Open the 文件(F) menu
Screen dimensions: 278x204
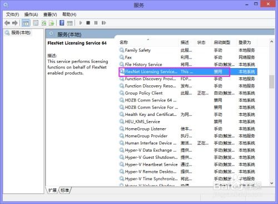[x=12, y=14]
